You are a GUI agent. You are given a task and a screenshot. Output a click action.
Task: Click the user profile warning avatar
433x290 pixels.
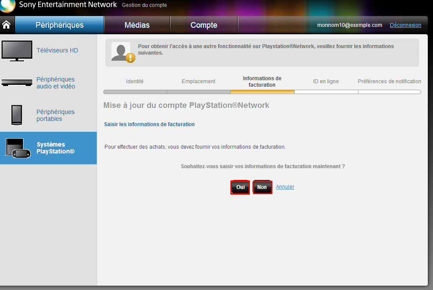123,52
